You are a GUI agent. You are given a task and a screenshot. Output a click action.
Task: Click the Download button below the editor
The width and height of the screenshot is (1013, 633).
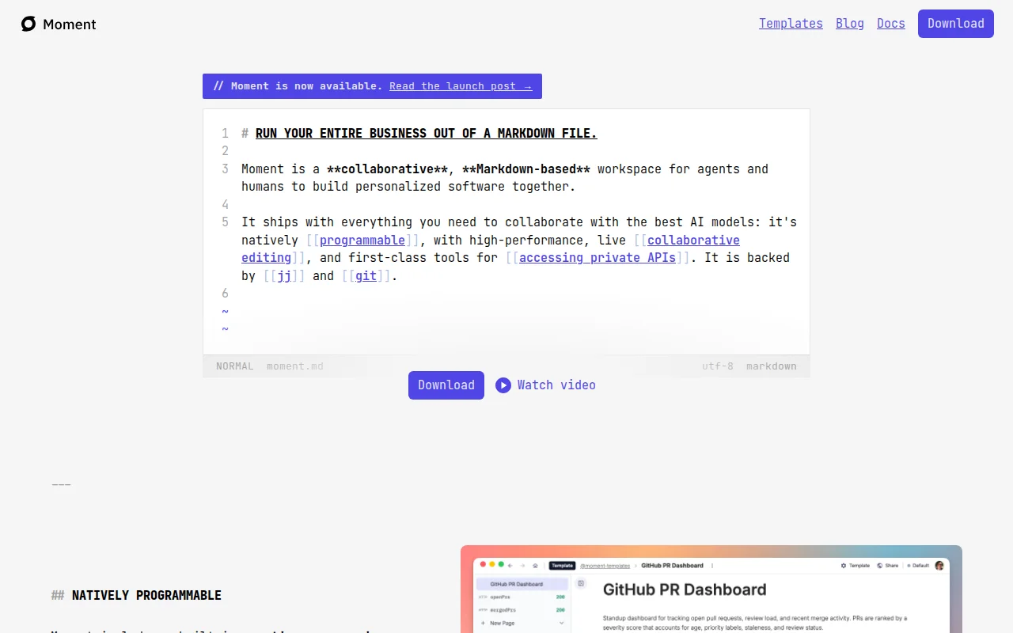point(446,385)
